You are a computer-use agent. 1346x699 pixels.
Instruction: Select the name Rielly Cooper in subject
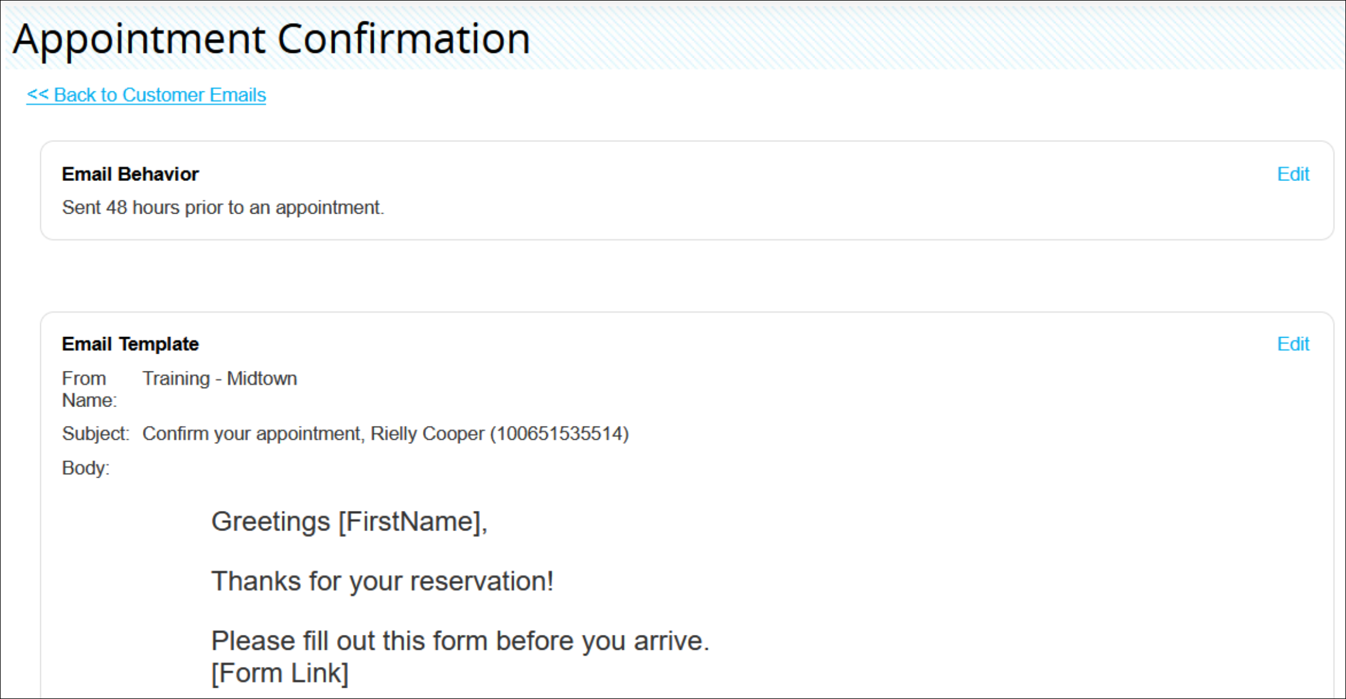tap(427, 434)
